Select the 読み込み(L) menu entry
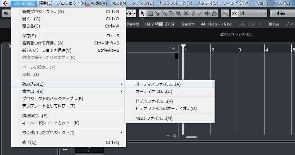The width and height of the screenshot is (295, 155). 68,84
